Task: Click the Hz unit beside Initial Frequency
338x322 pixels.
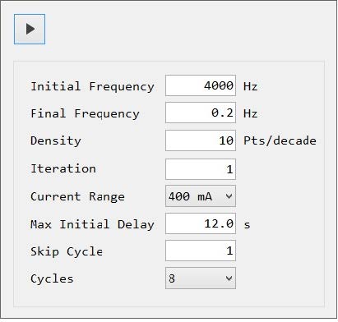Action: coord(251,86)
